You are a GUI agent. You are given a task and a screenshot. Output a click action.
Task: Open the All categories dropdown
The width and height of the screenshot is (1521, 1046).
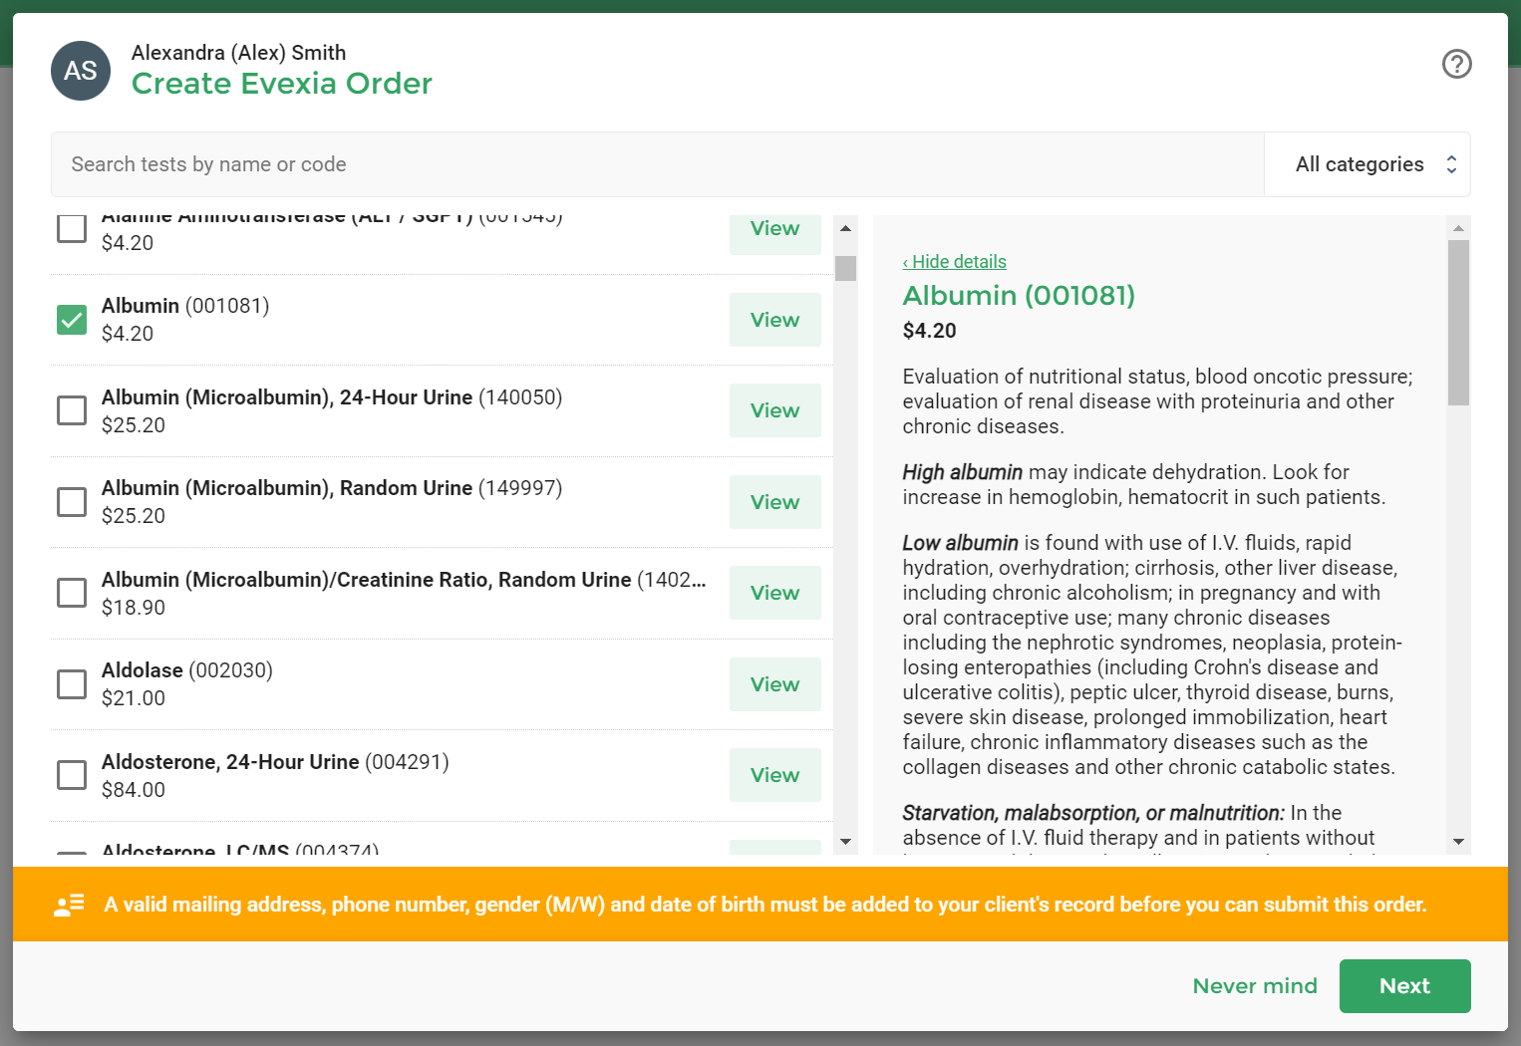pyautogui.click(x=1367, y=164)
